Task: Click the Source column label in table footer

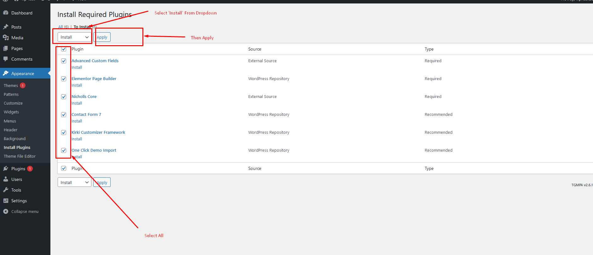Action: click(x=255, y=168)
